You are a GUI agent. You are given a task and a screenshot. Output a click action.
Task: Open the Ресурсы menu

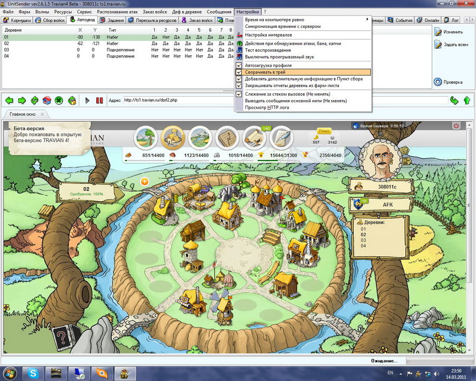coord(63,12)
